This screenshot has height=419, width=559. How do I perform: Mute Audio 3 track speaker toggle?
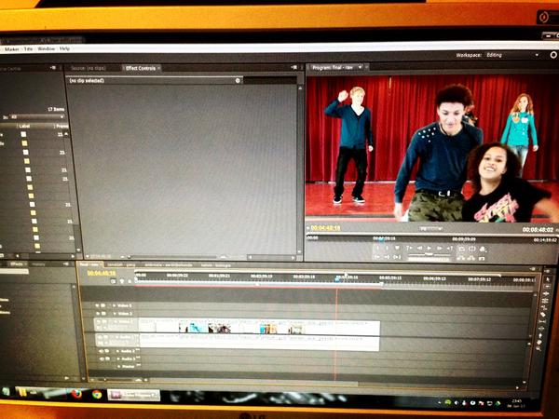[102, 358]
